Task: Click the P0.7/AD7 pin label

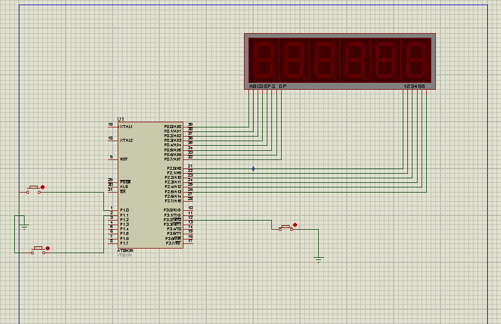Action: point(173,159)
